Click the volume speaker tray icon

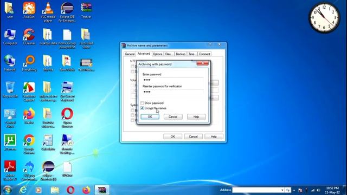[x=318, y=190]
